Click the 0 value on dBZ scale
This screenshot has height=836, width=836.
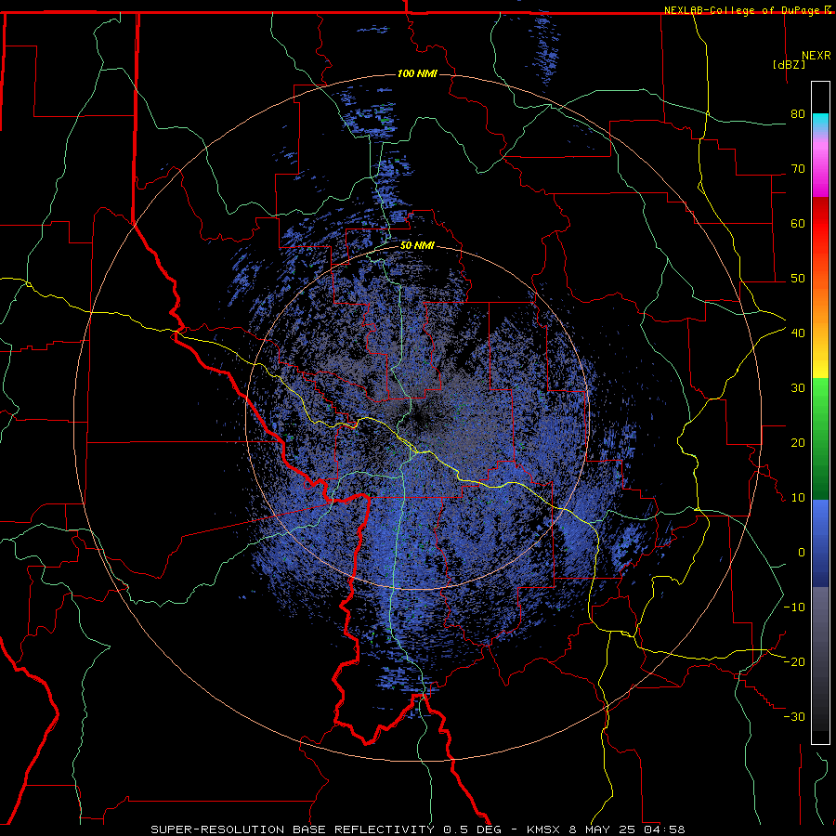(x=802, y=553)
